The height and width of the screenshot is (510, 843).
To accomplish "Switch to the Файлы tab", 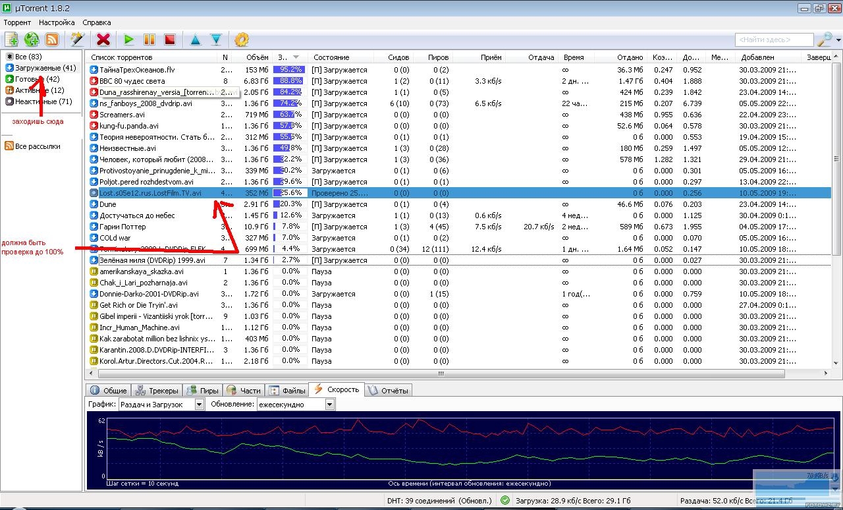I will click(x=287, y=390).
